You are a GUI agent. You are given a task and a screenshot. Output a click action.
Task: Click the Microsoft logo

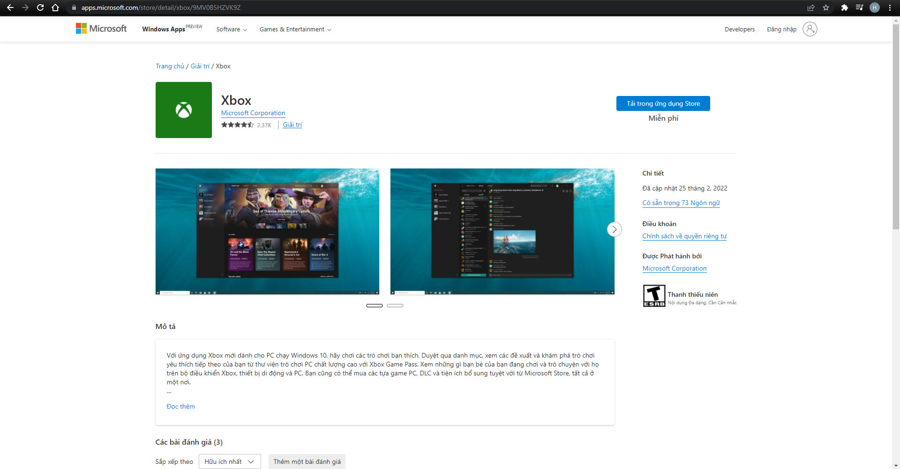pyautogui.click(x=101, y=29)
